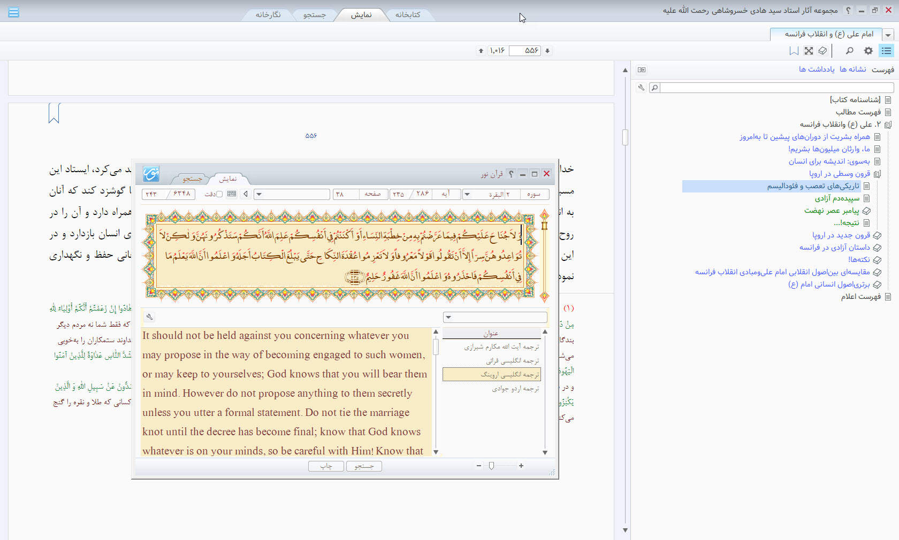Image resolution: width=899 pixels, height=540 pixels.
Task: Click the translation text vertical scrollbar
Action: (x=436, y=392)
